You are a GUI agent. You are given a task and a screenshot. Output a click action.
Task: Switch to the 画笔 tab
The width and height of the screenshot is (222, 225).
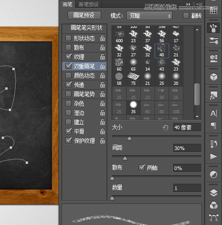67,4
